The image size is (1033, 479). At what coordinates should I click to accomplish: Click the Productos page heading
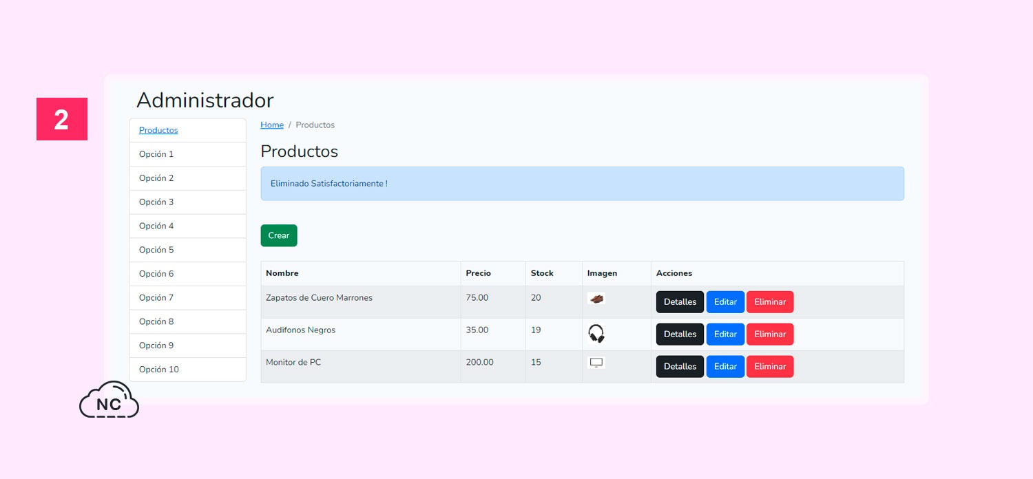300,151
